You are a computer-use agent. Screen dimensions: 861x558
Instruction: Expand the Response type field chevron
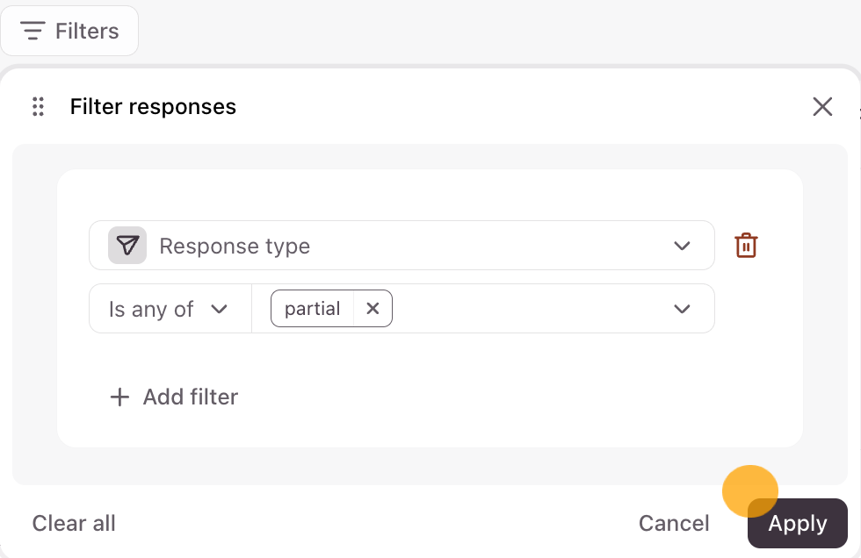pos(682,246)
